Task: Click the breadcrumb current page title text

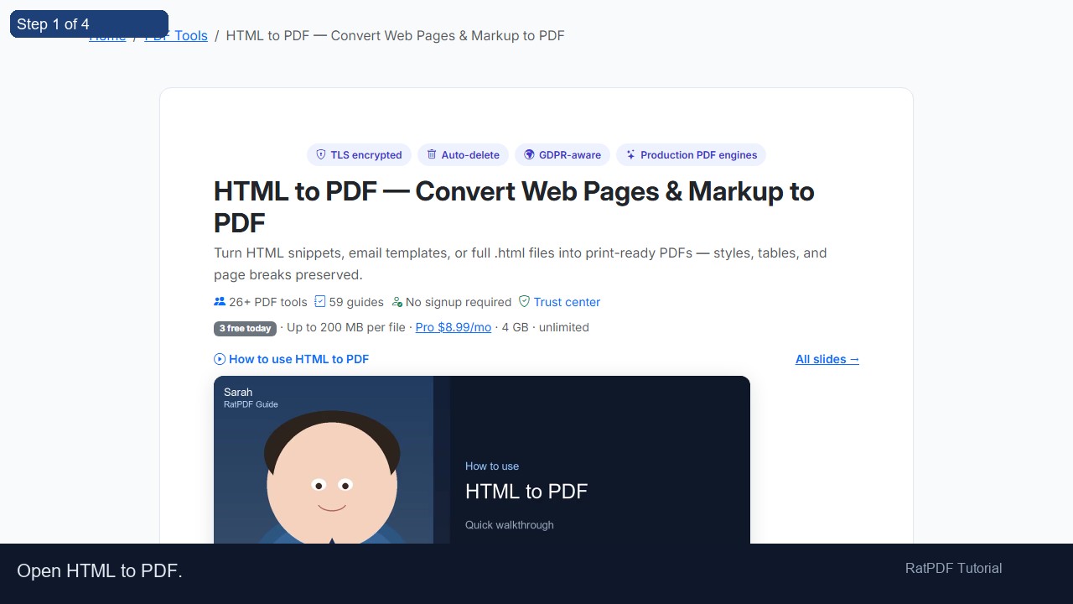Action: coord(396,35)
